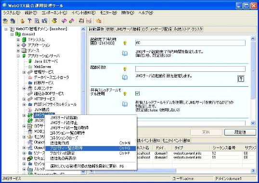This screenshot has height=183, width=259.
Task: Click the chart graph toolbar icon
Action: coord(89,21)
